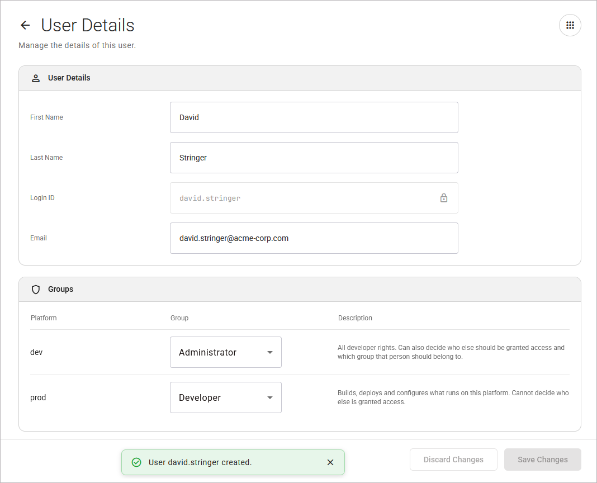
Task: Click the arrow on the Administrator dropdown
Action: point(270,352)
